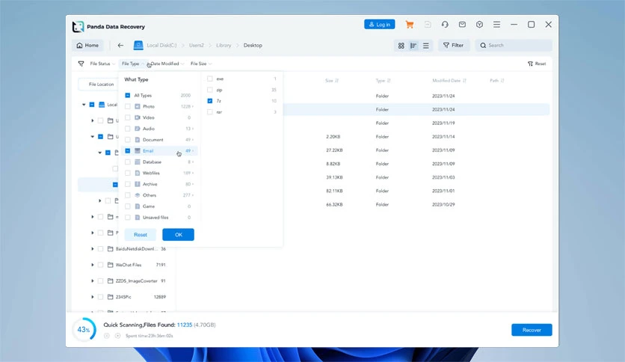Expand the WeChat Files folder node
Screen dimensions: 625x362
93,265
